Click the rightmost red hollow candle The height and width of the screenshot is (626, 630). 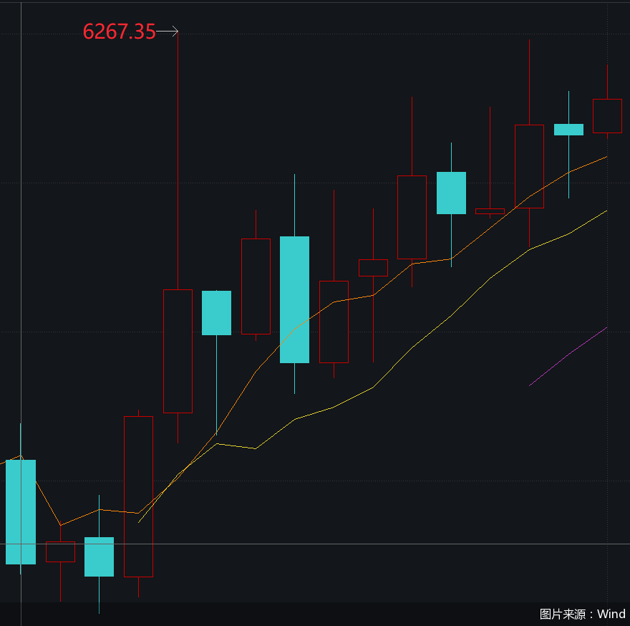[607, 115]
